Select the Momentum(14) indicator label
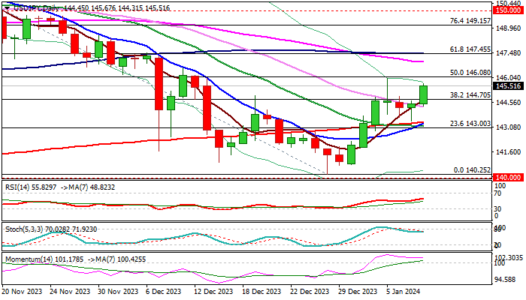The width and height of the screenshot is (526, 300). [x=28, y=258]
